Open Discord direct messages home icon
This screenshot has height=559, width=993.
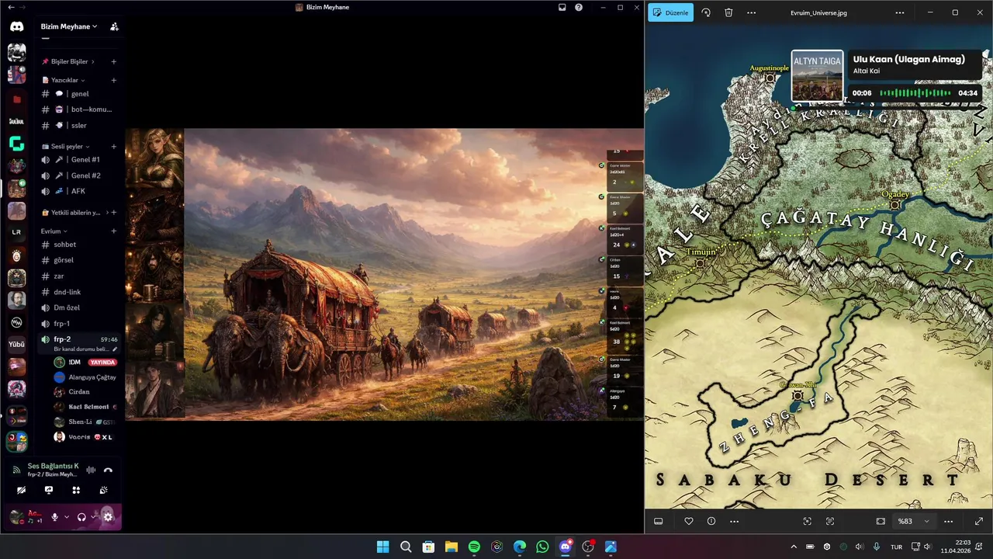[16, 26]
